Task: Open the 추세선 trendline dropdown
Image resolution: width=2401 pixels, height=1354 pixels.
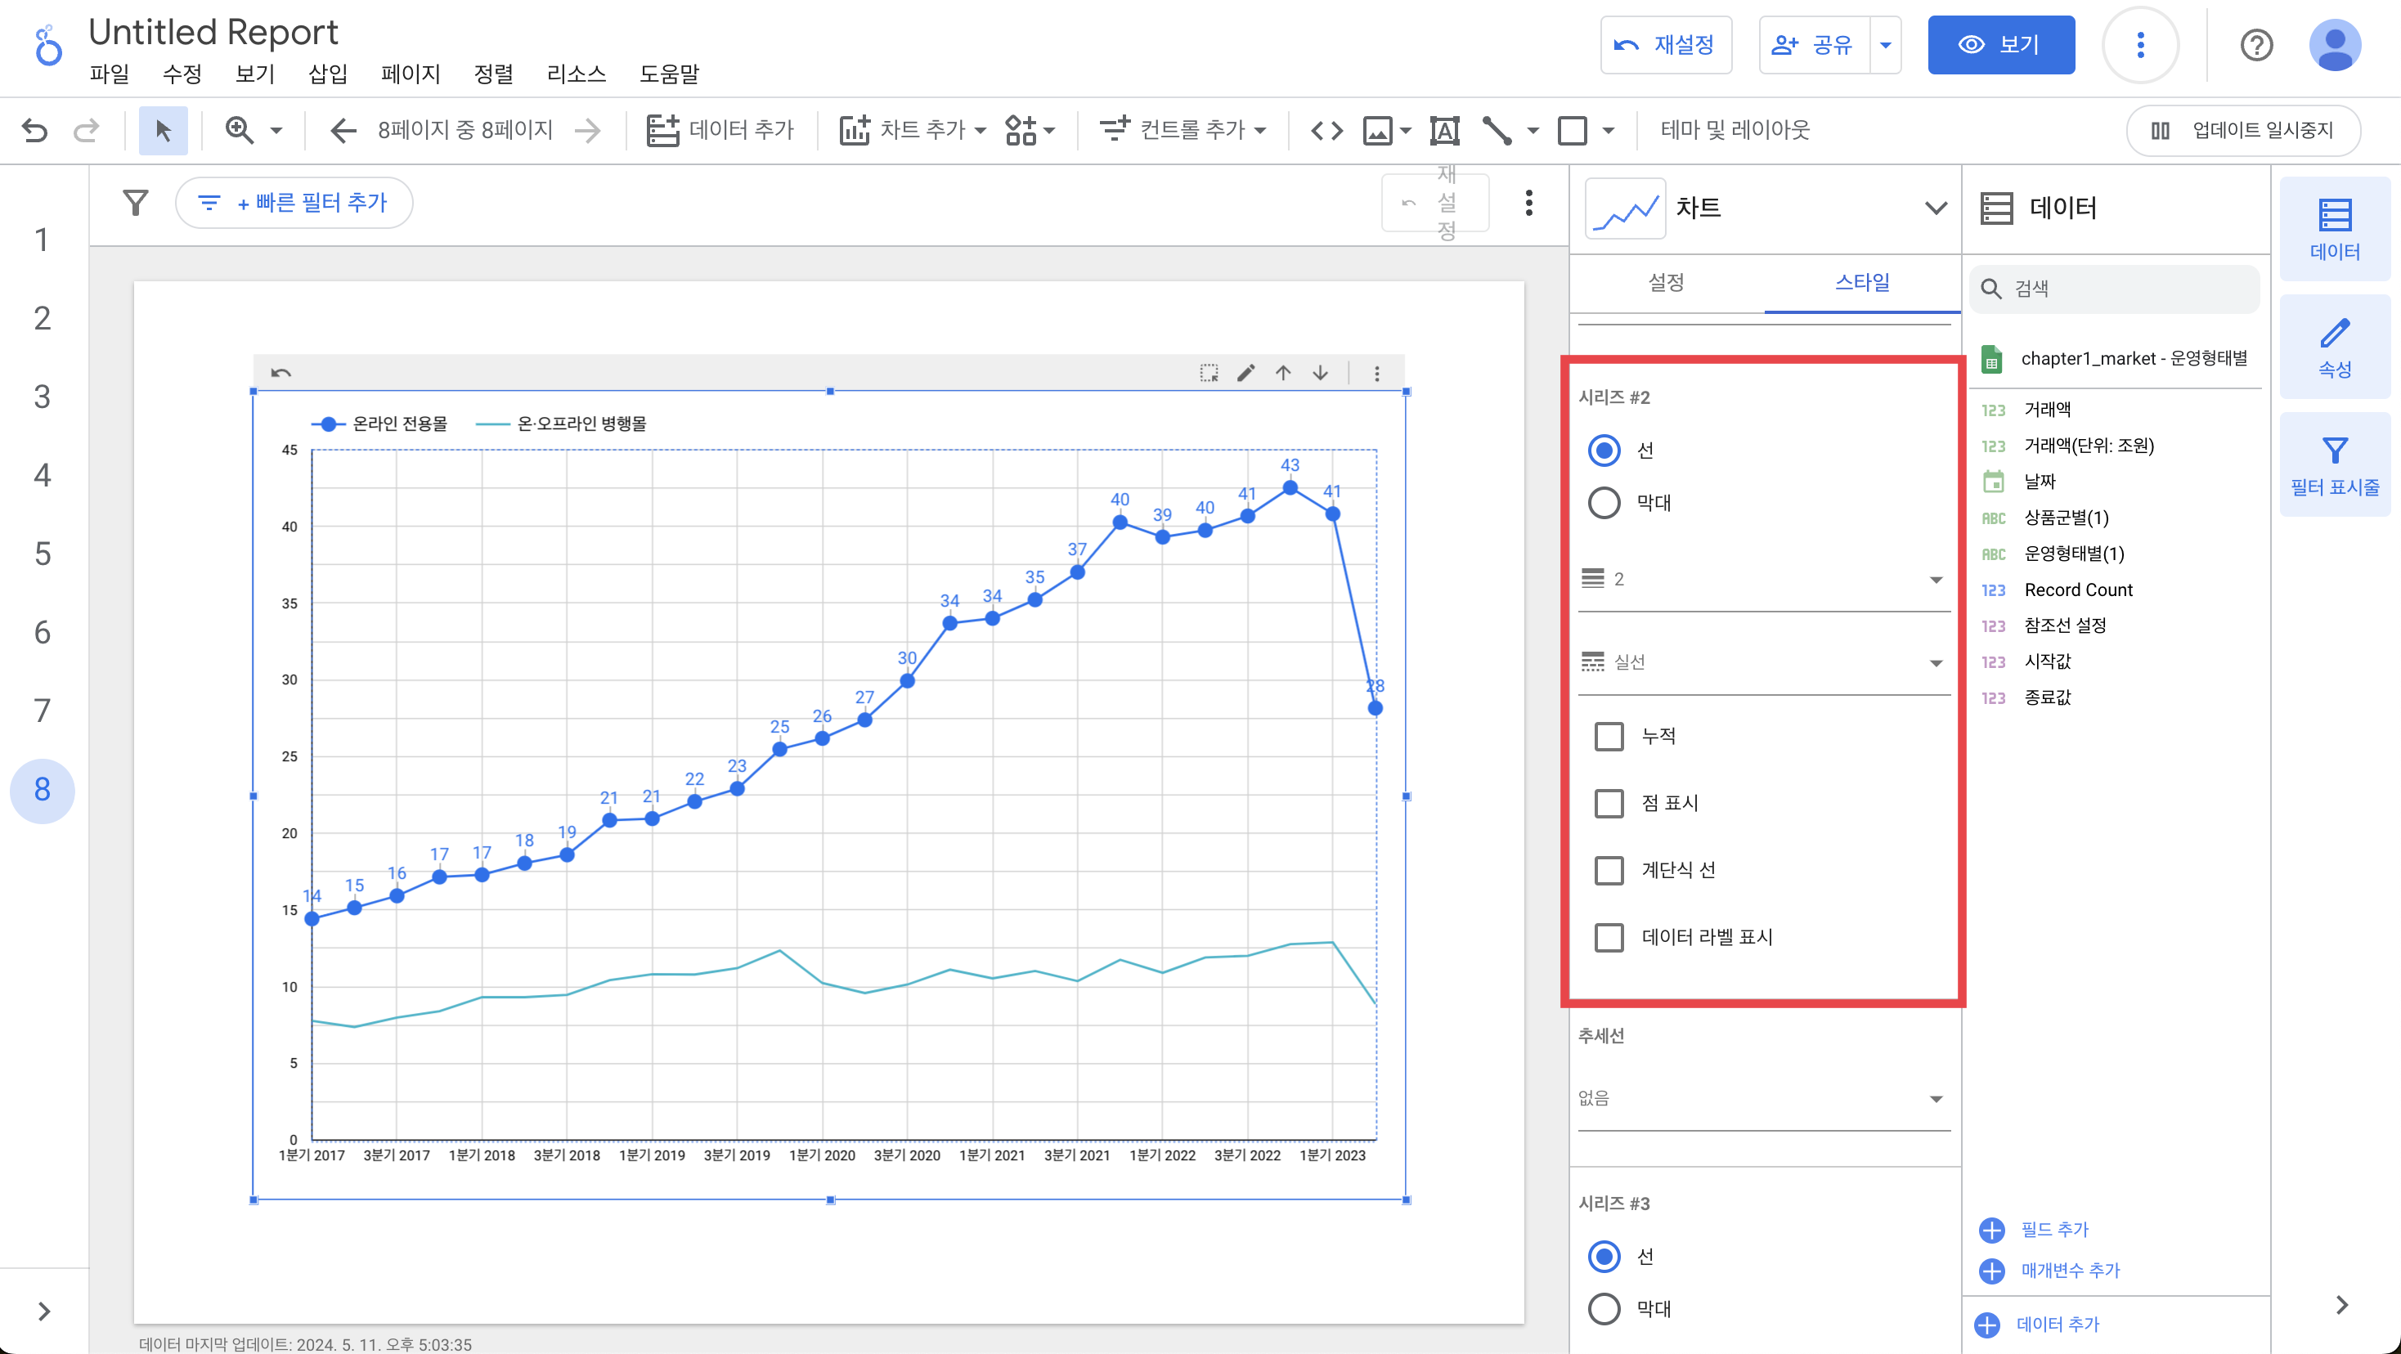Action: point(1762,1099)
